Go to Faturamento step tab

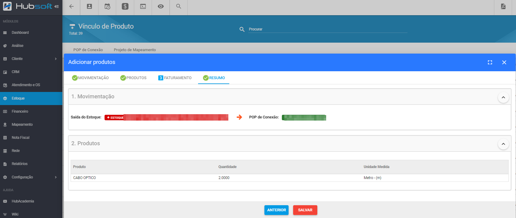coord(175,78)
